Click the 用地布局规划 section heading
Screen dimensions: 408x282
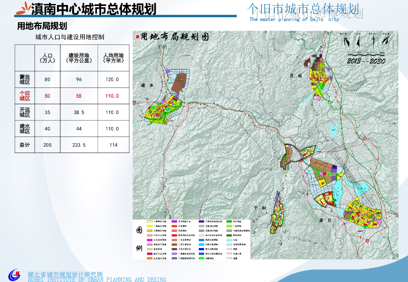42,26
